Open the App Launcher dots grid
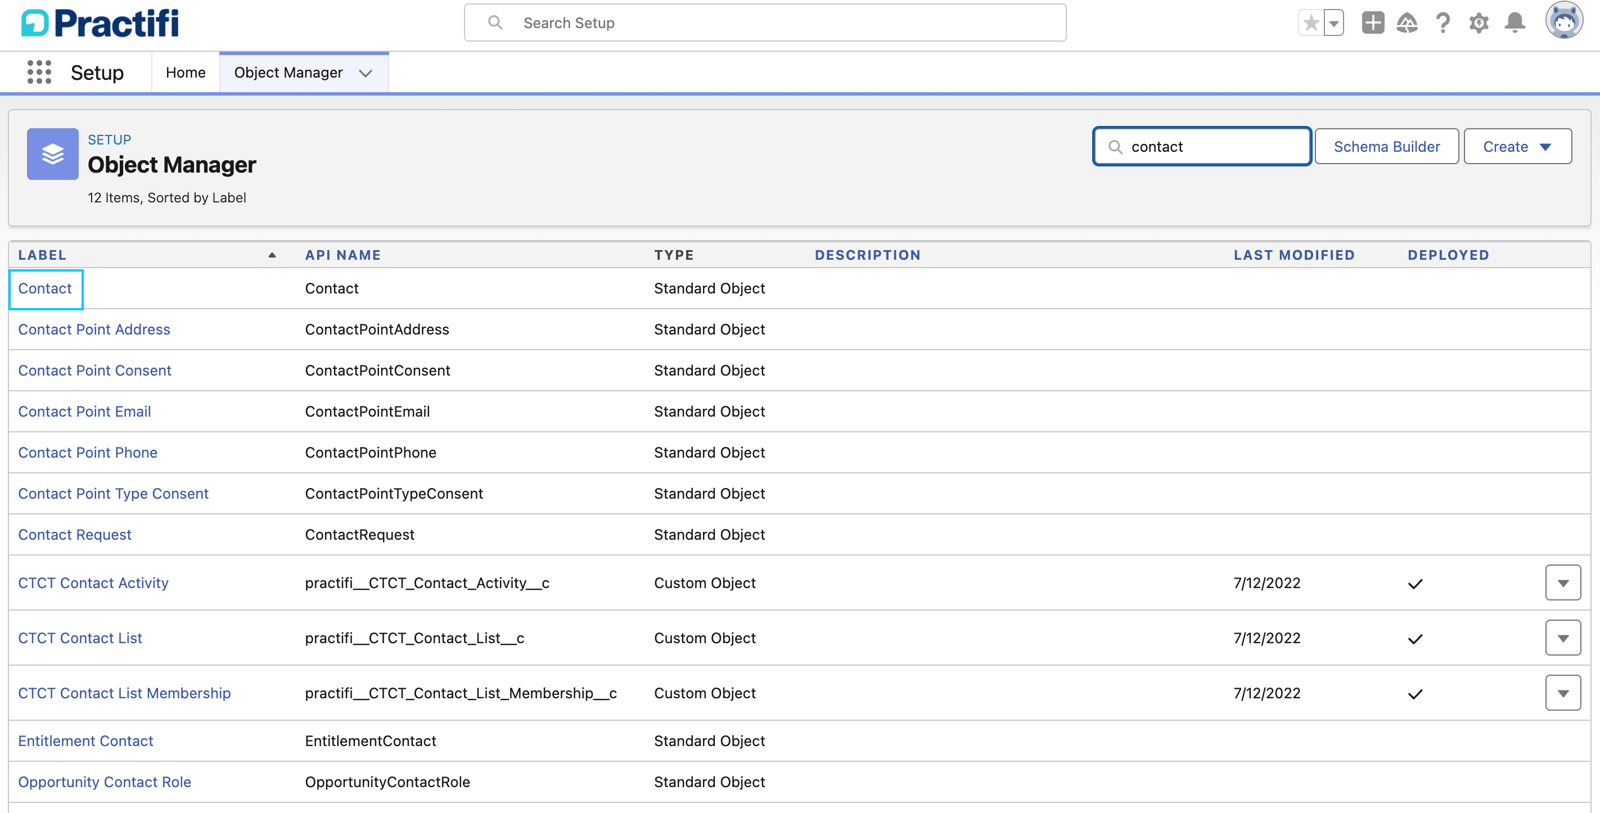The image size is (1600, 813). [x=39, y=72]
